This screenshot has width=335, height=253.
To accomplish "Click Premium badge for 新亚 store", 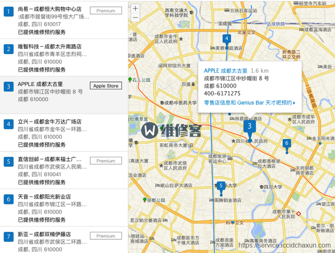I will pos(106,236).
